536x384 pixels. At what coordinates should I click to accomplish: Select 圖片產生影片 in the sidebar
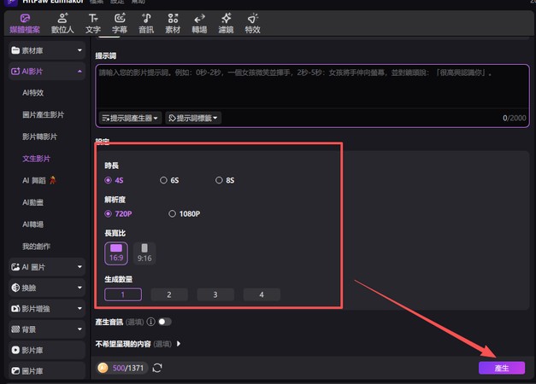click(44, 114)
